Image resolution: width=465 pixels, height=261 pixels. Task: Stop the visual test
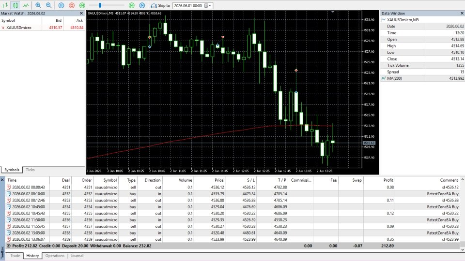point(72,5)
